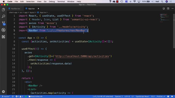This screenshot has width=175, height=98.
Task: Click the code minimap preview
Action: (x=165, y=18)
